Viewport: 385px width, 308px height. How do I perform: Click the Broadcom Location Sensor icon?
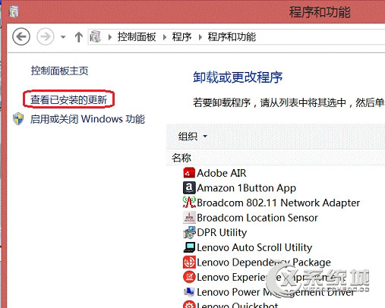coord(189,218)
